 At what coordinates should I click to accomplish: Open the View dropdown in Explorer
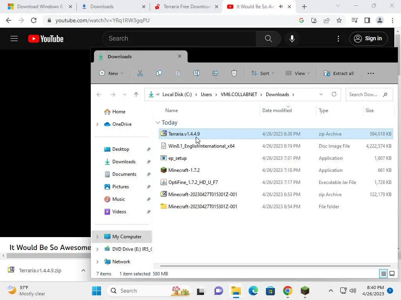(298, 73)
